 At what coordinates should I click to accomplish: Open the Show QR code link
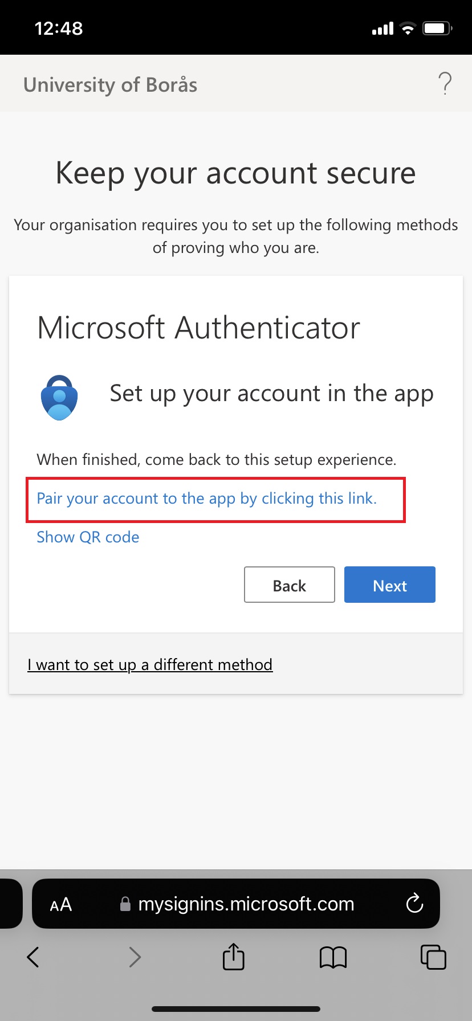88,537
